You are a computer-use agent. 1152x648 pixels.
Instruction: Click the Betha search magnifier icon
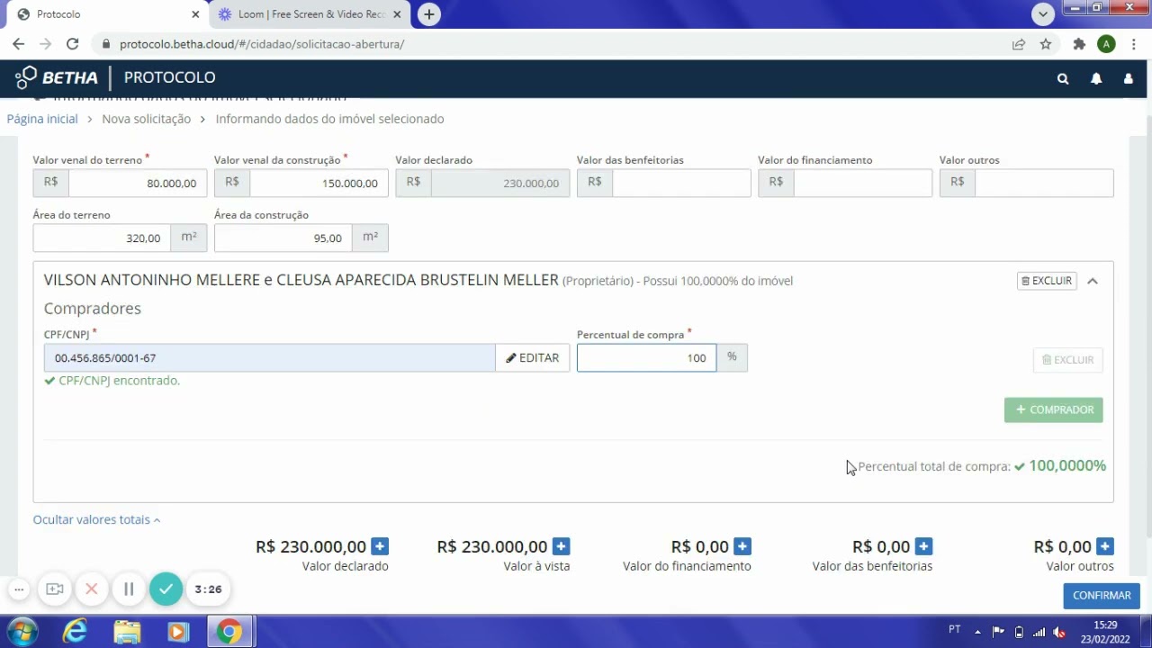1063,78
